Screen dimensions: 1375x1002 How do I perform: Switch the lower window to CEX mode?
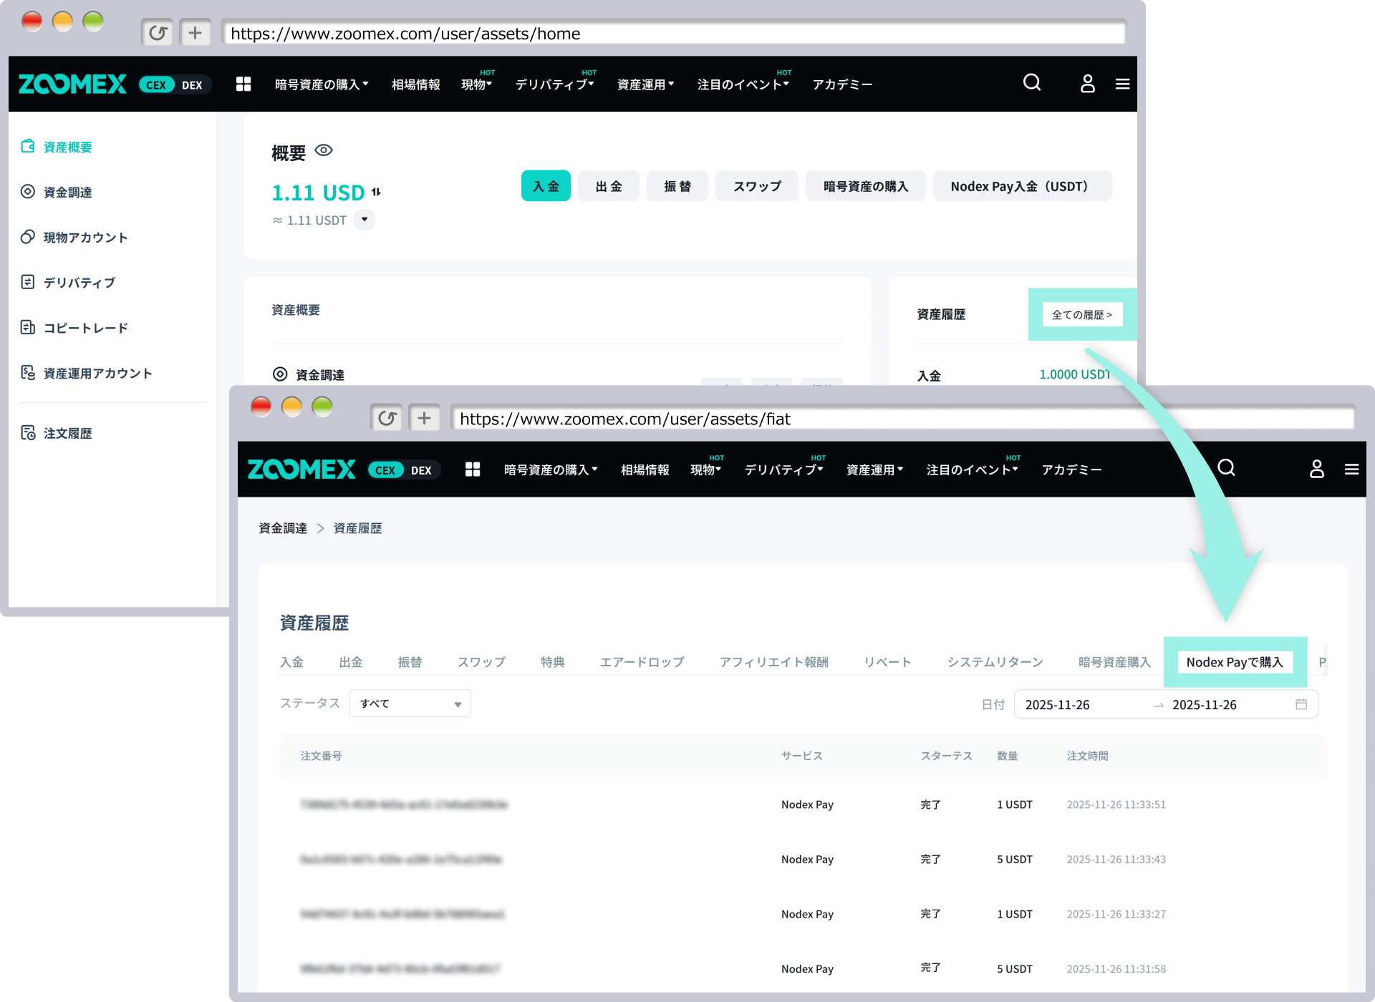point(385,470)
